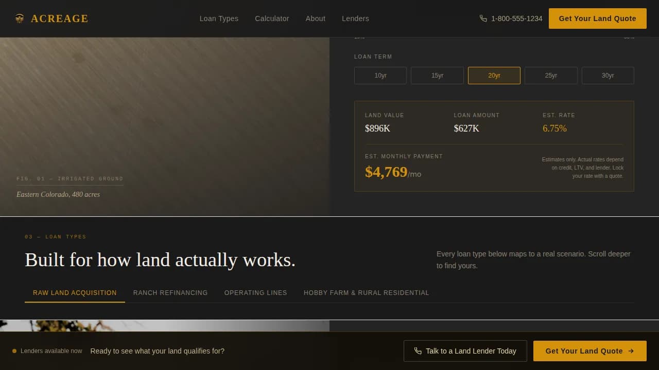Click the Built for how land actually works heading
The width and height of the screenshot is (659, 370).
[x=160, y=260]
